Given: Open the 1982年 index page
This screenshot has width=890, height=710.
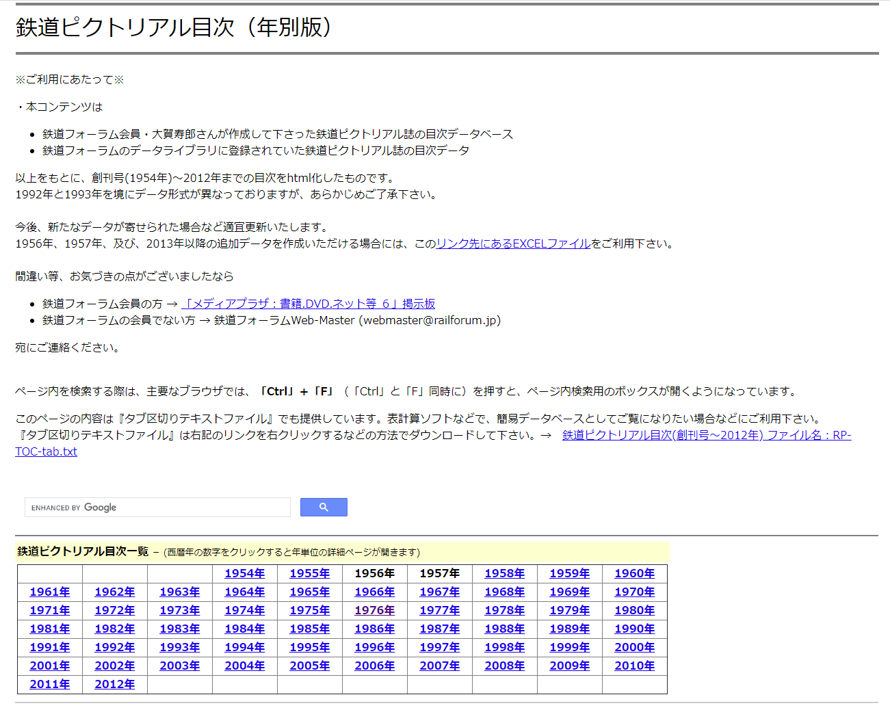Looking at the screenshot, I should (115, 629).
